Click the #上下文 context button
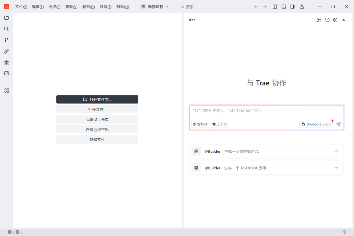The height and width of the screenshot is (236, 354). coord(219,124)
